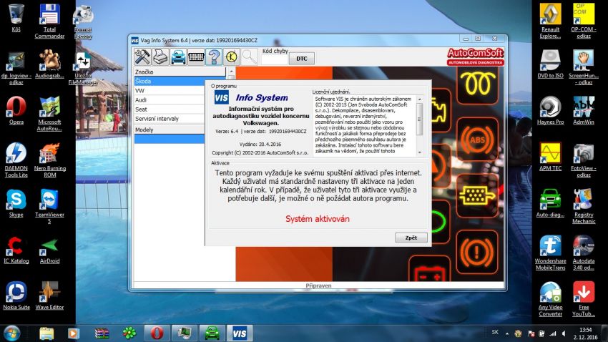608x342 pixels.
Task: Select Škoda in the brand list
Action: click(180, 82)
